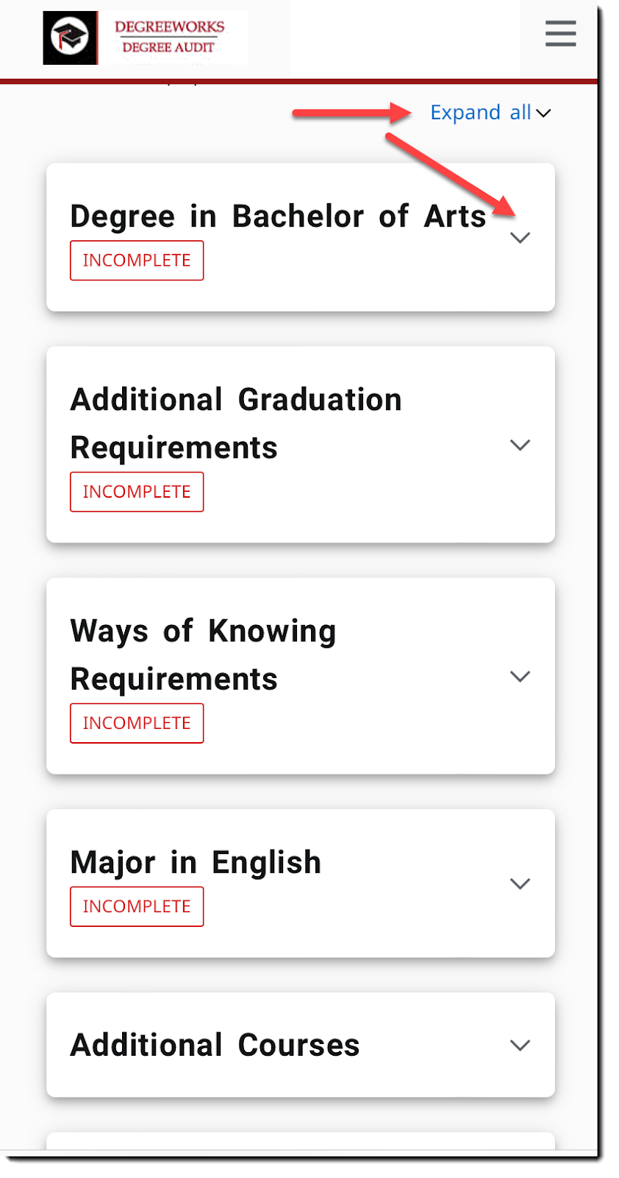The width and height of the screenshot is (619, 1178).
Task: Expand Ways of Knowing Requirements chevron
Action: pyautogui.click(x=520, y=676)
